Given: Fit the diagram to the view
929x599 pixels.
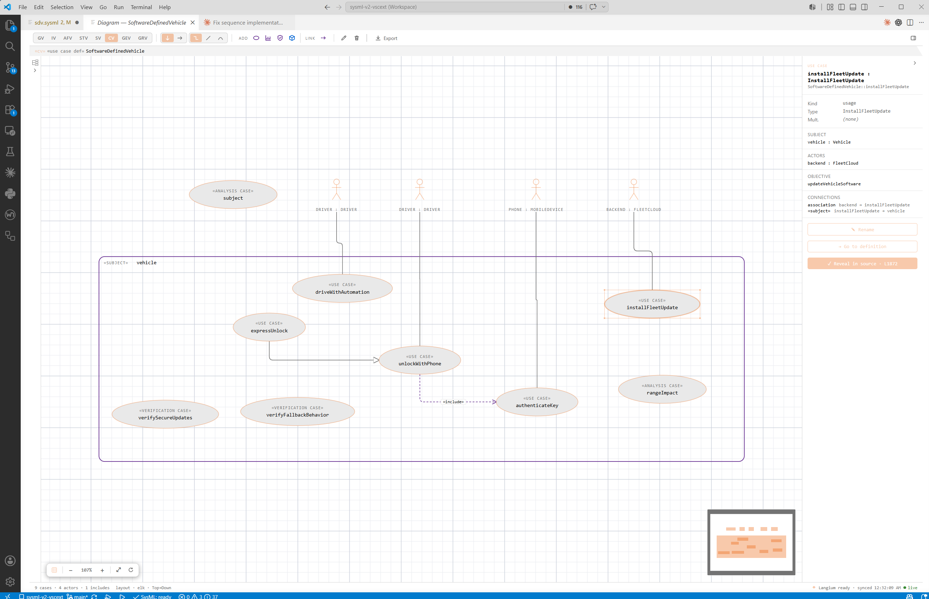Looking at the screenshot, I should [x=119, y=570].
